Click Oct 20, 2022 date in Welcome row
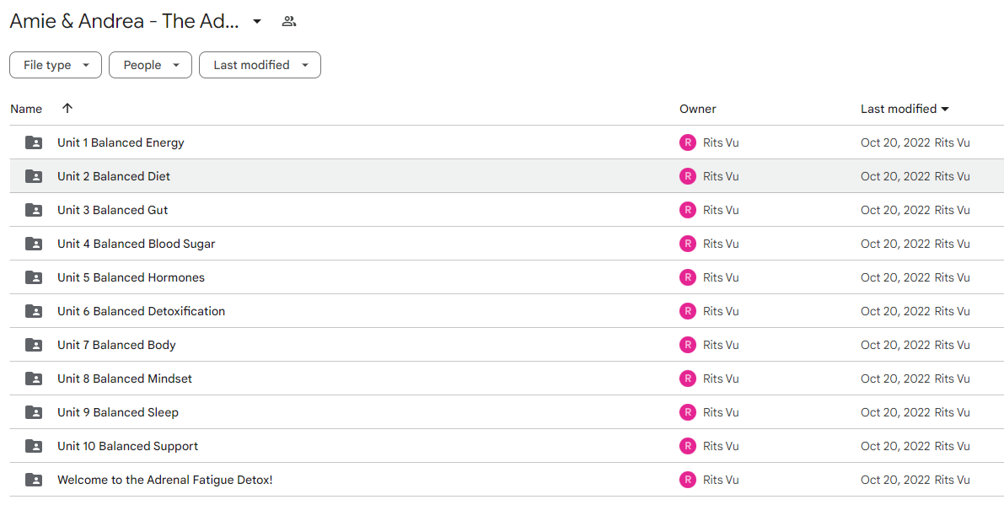 895,480
